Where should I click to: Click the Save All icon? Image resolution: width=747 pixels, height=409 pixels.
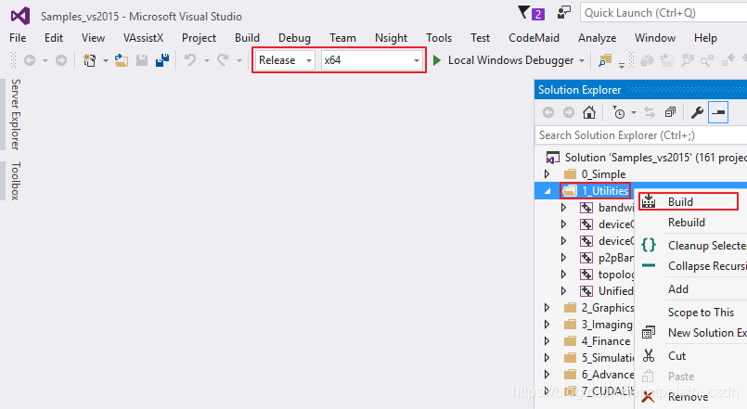(162, 60)
